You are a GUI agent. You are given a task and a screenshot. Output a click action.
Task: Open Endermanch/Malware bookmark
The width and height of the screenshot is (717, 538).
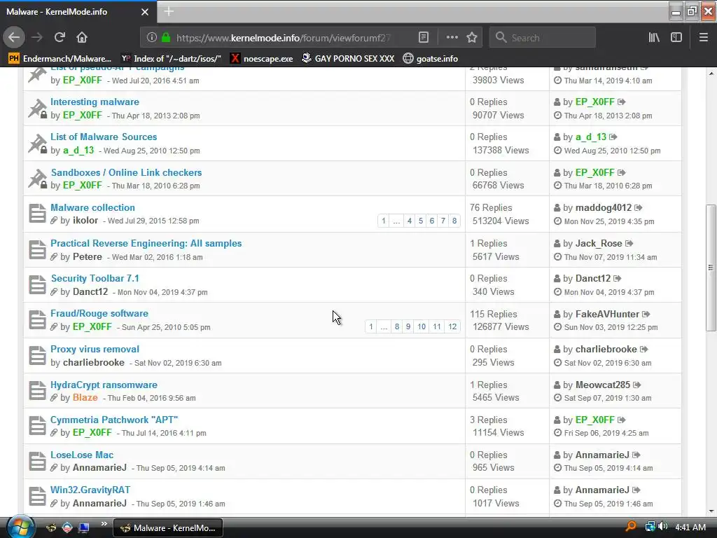point(60,59)
